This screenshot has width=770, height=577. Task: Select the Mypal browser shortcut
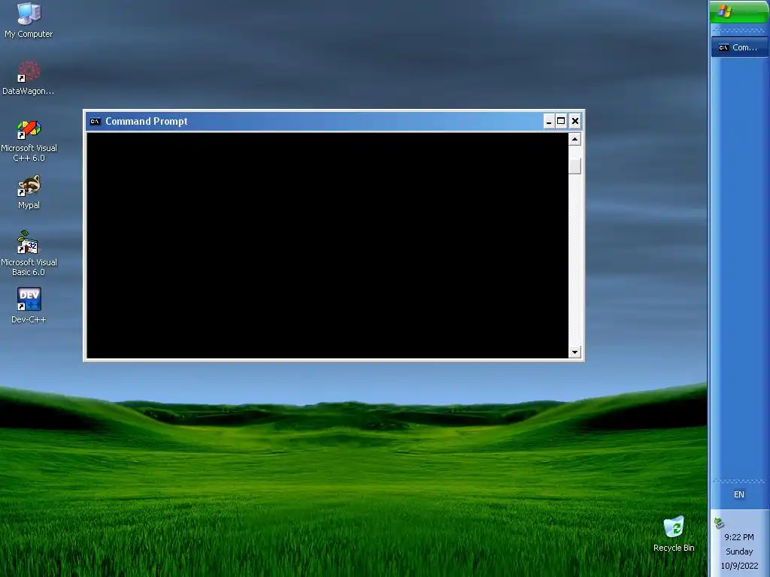[29, 192]
